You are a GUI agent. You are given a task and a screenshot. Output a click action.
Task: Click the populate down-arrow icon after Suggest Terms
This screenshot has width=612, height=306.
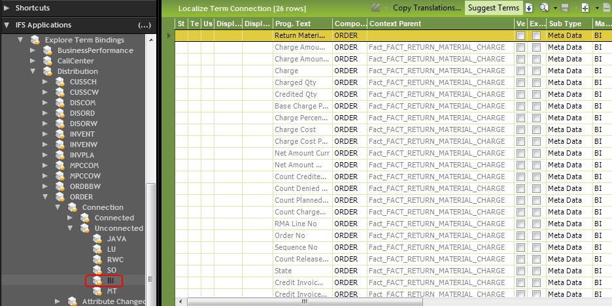tap(528, 8)
